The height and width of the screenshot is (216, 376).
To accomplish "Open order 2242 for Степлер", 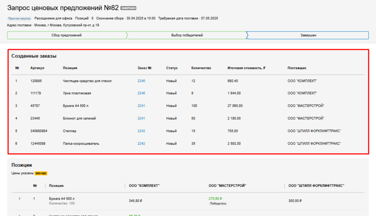I will [x=141, y=131].
